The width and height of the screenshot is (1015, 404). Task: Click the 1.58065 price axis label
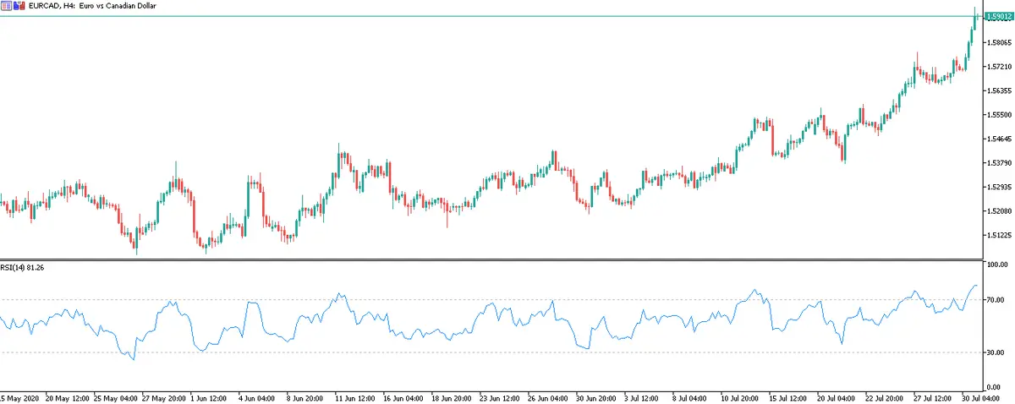[1000, 41]
